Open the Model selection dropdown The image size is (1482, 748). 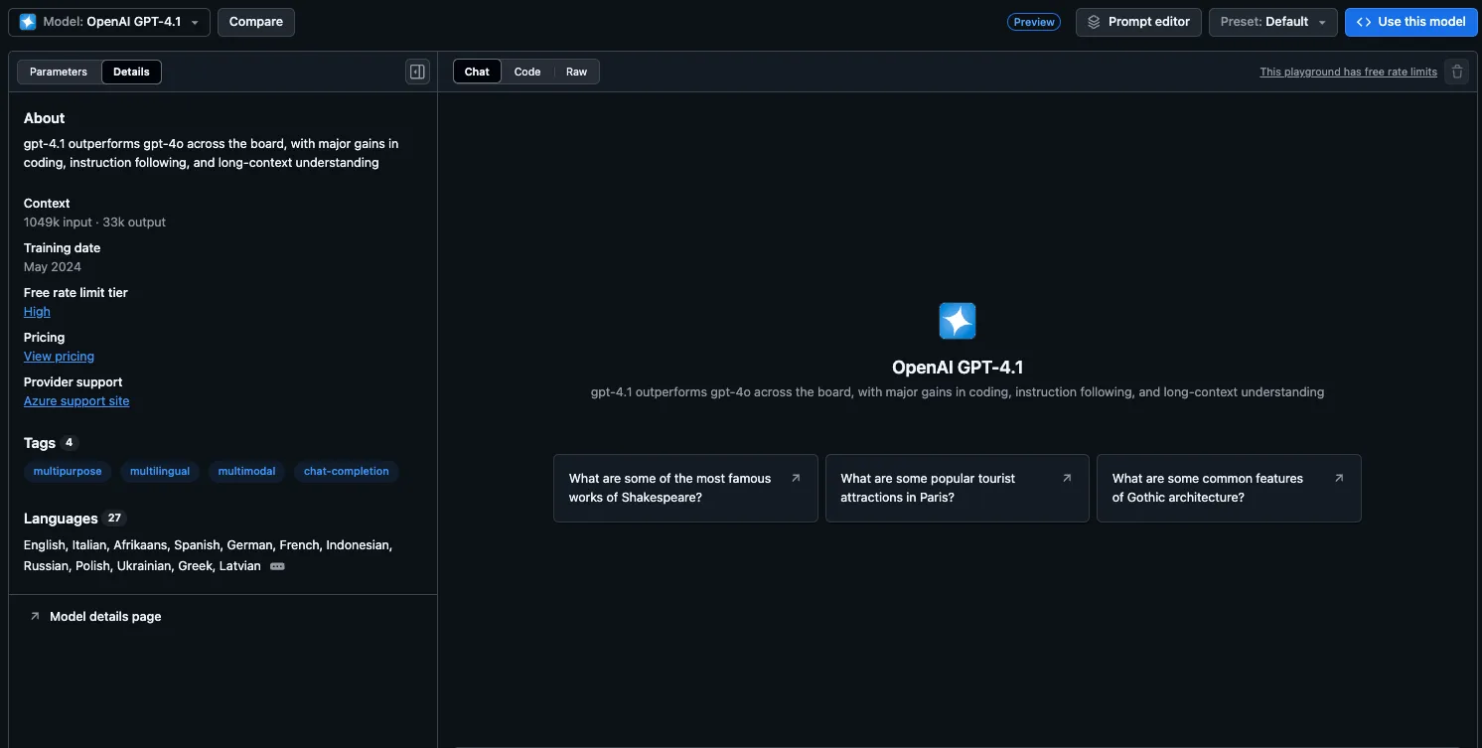click(x=195, y=21)
